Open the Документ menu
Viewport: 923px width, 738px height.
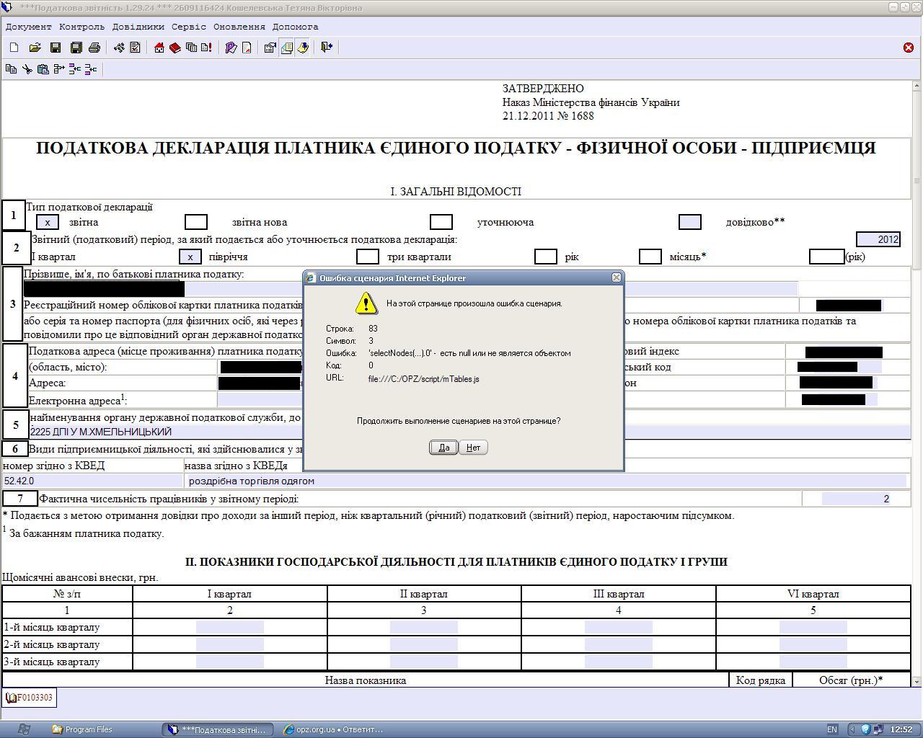click(x=29, y=27)
